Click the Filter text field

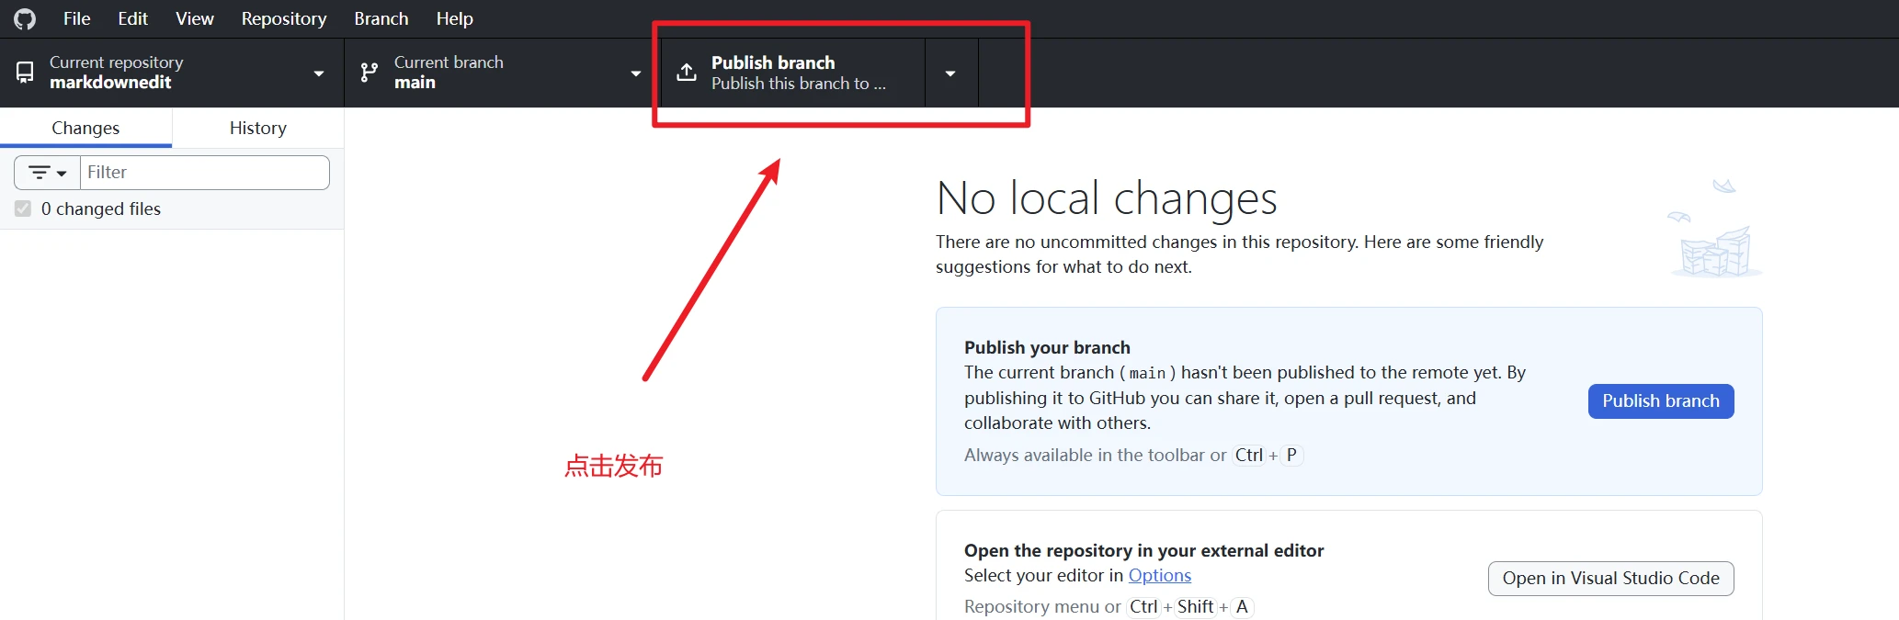tap(205, 173)
